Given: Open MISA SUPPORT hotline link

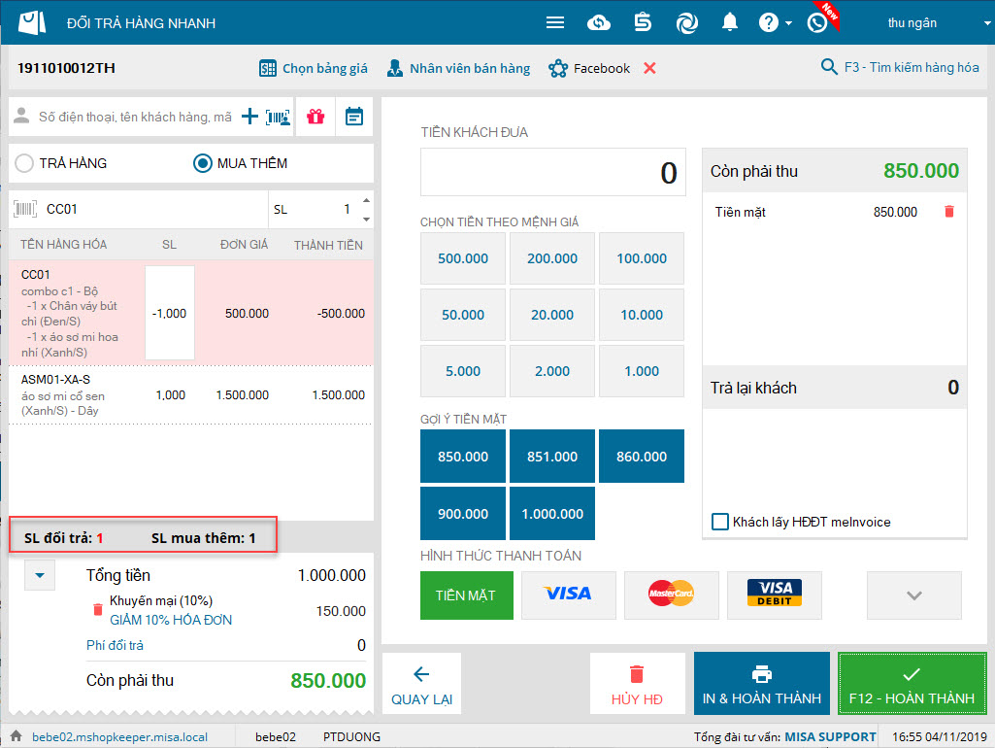Looking at the screenshot, I should (830, 736).
